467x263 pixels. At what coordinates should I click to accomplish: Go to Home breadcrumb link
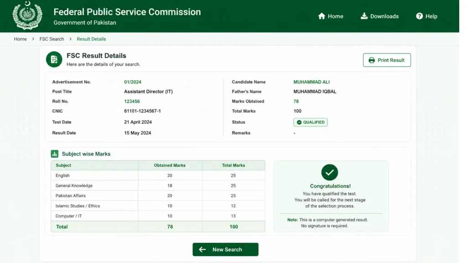[20, 39]
